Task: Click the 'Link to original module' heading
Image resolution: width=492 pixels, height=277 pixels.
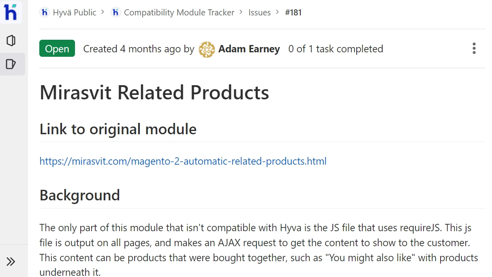Action: tap(118, 129)
